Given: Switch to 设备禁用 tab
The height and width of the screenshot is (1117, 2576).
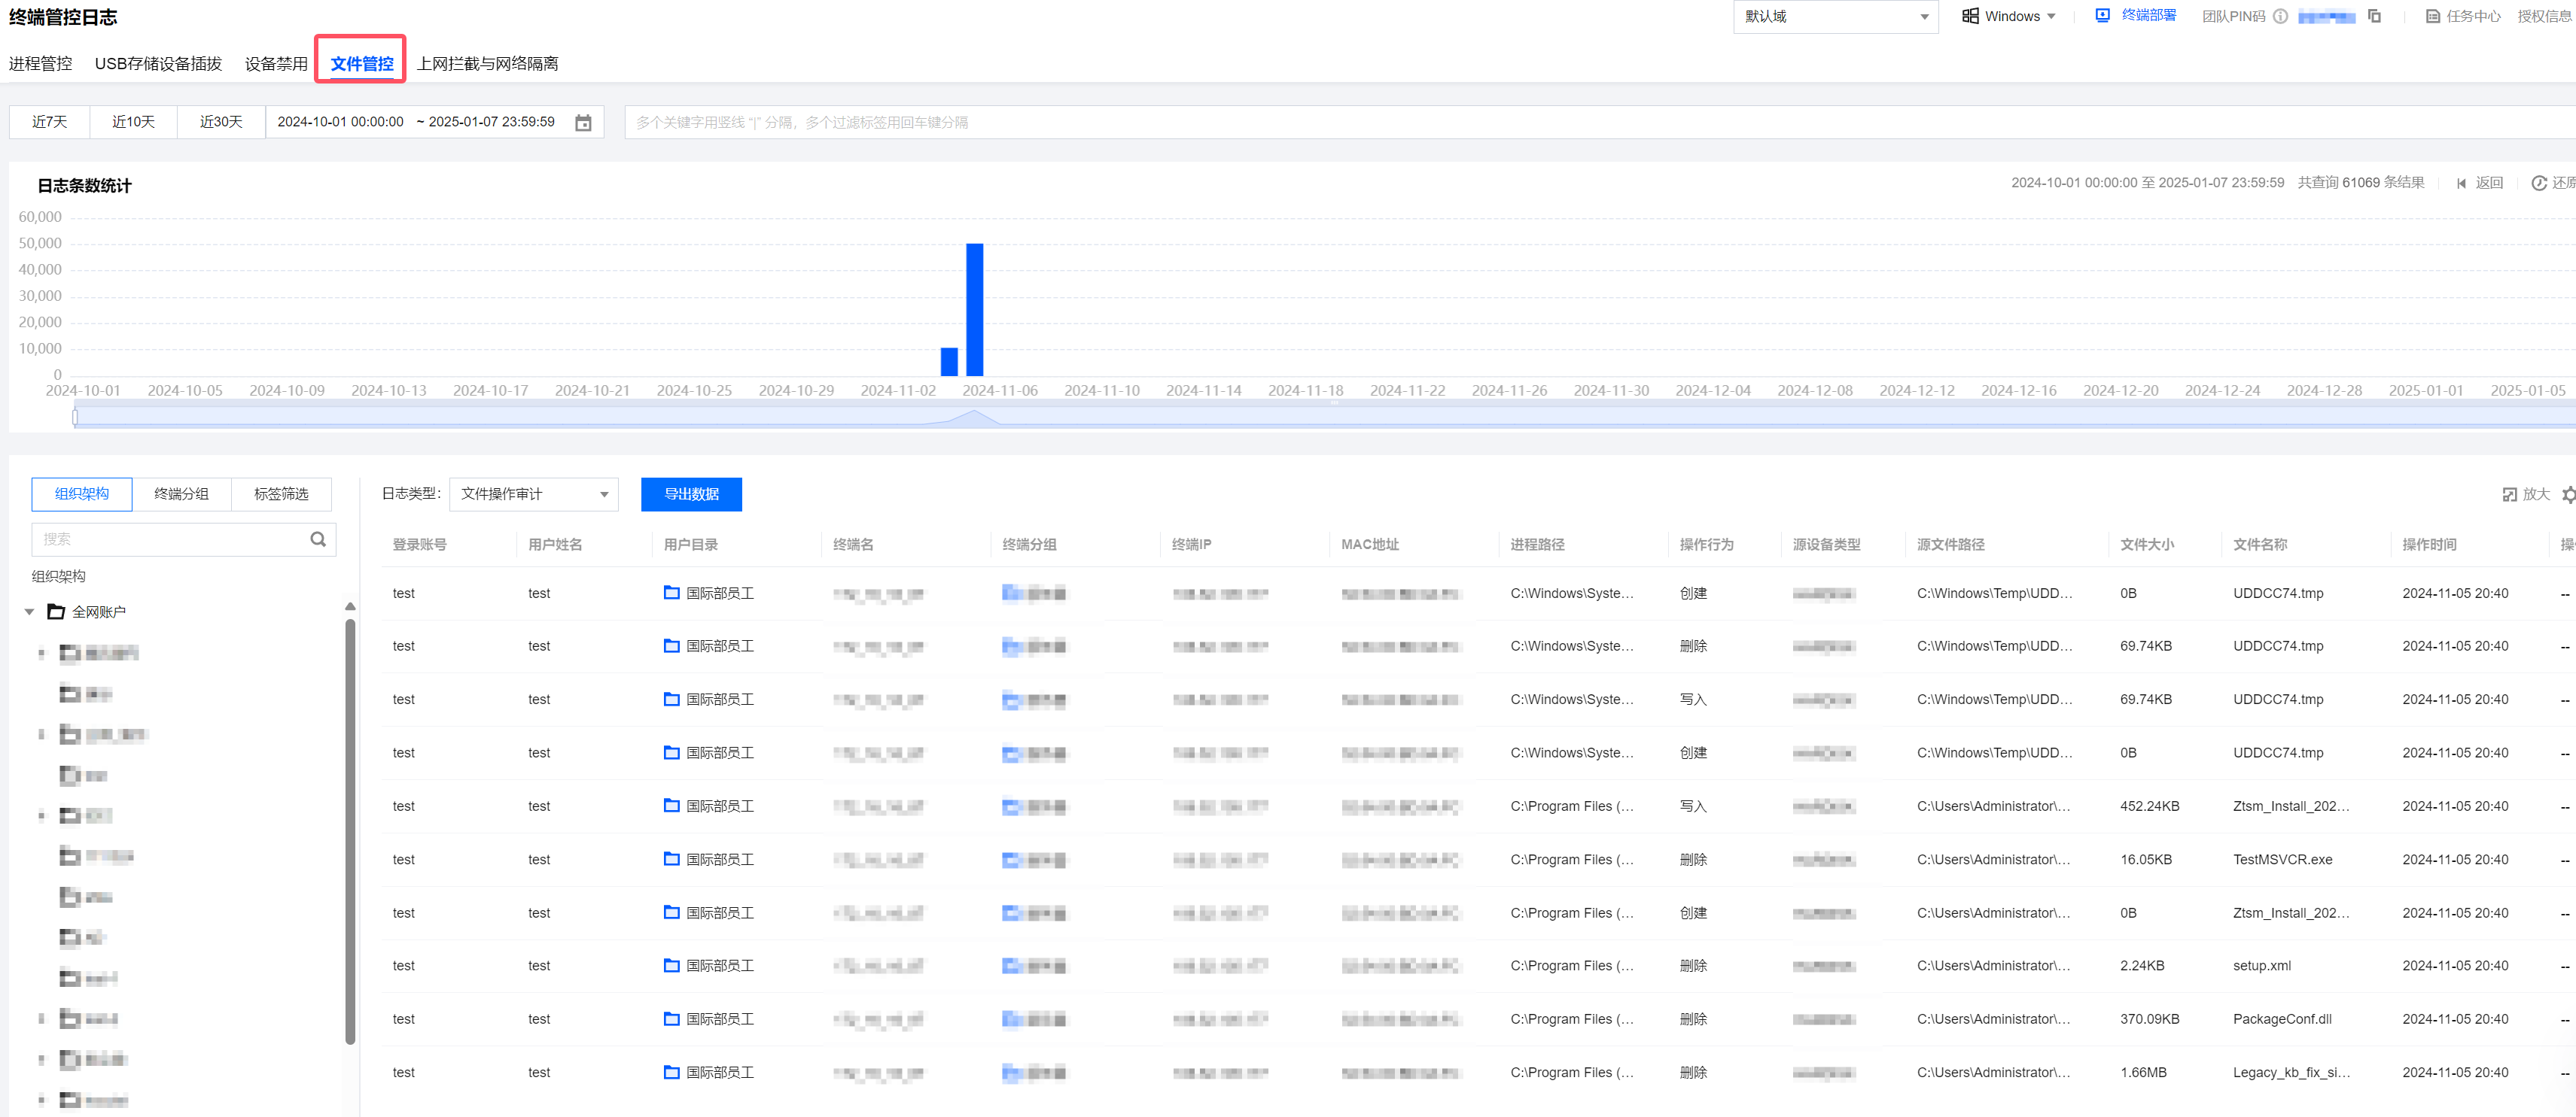Looking at the screenshot, I should (276, 63).
